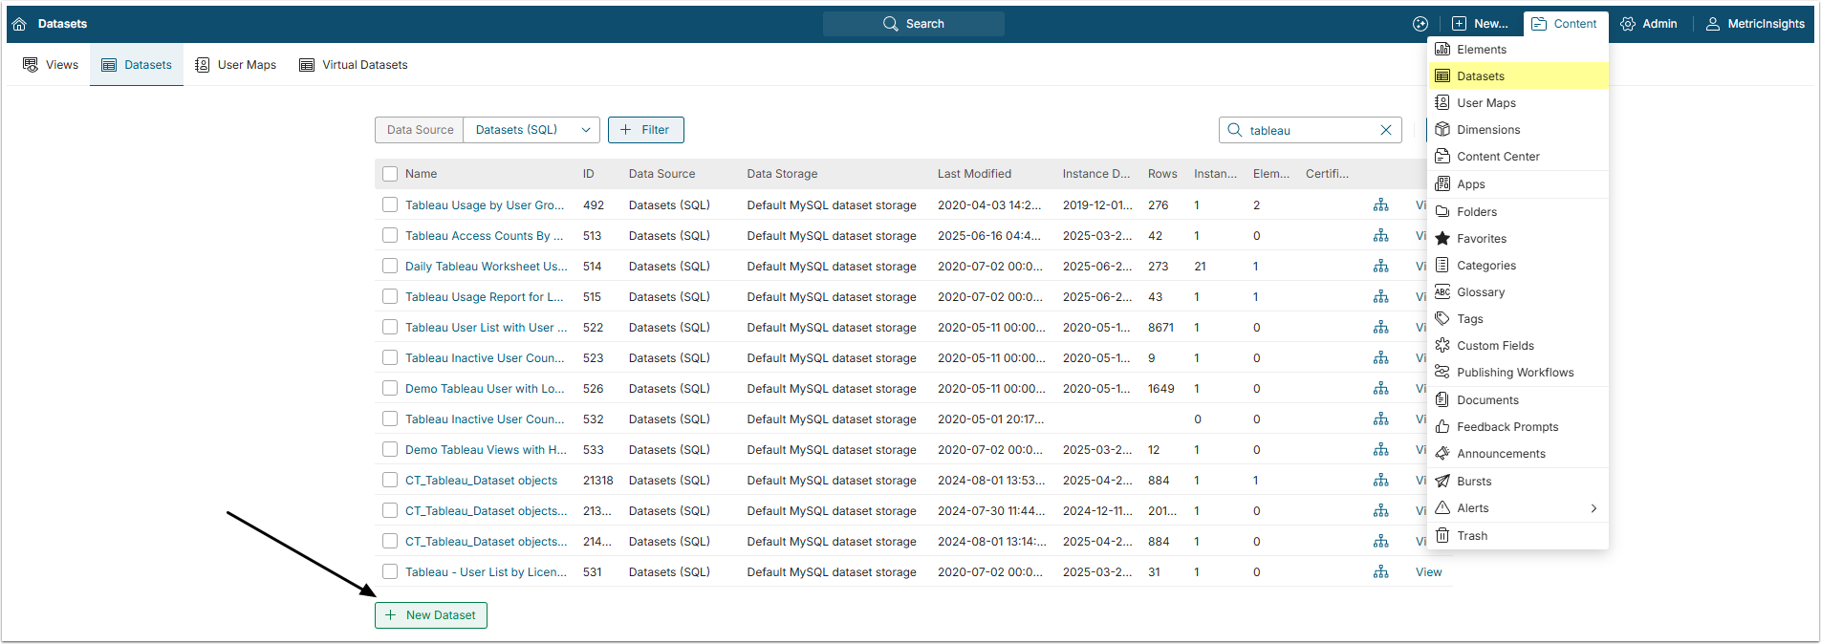The height and width of the screenshot is (644, 1821).
Task: Open the Datasets (SQL) data source dropdown
Action: pos(531,130)
